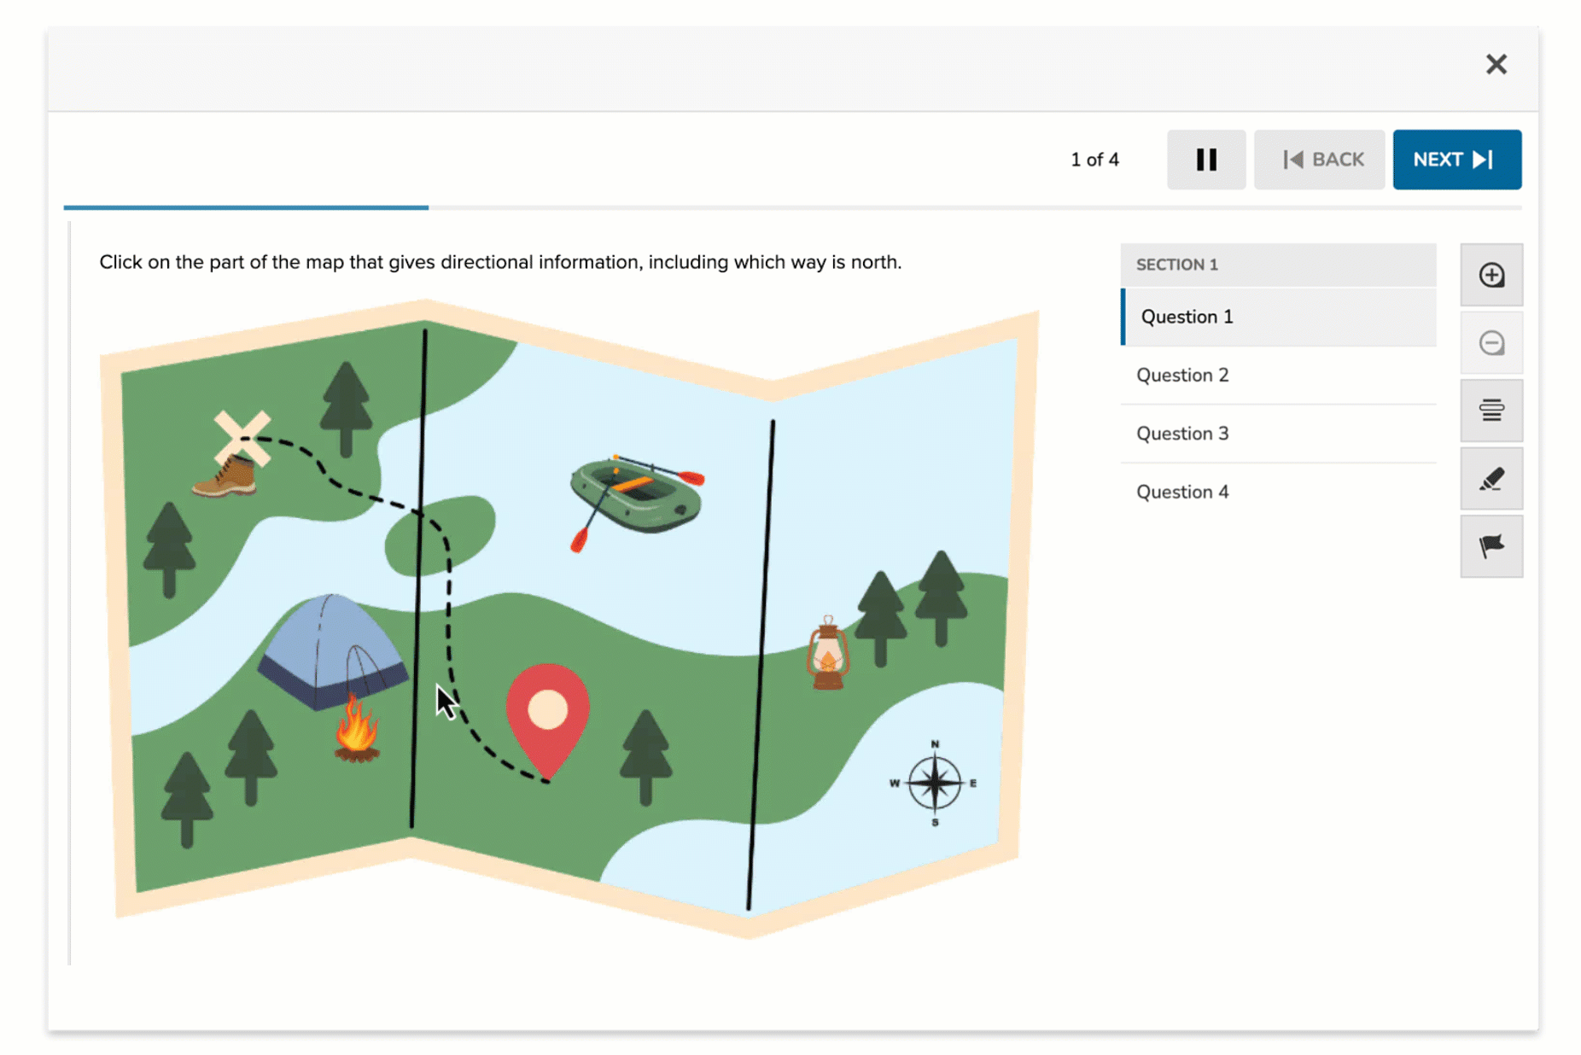Click the hiking boot on the map
Screen dimensions: 1581x1055
pyautogui.click(x=225, y=476)
